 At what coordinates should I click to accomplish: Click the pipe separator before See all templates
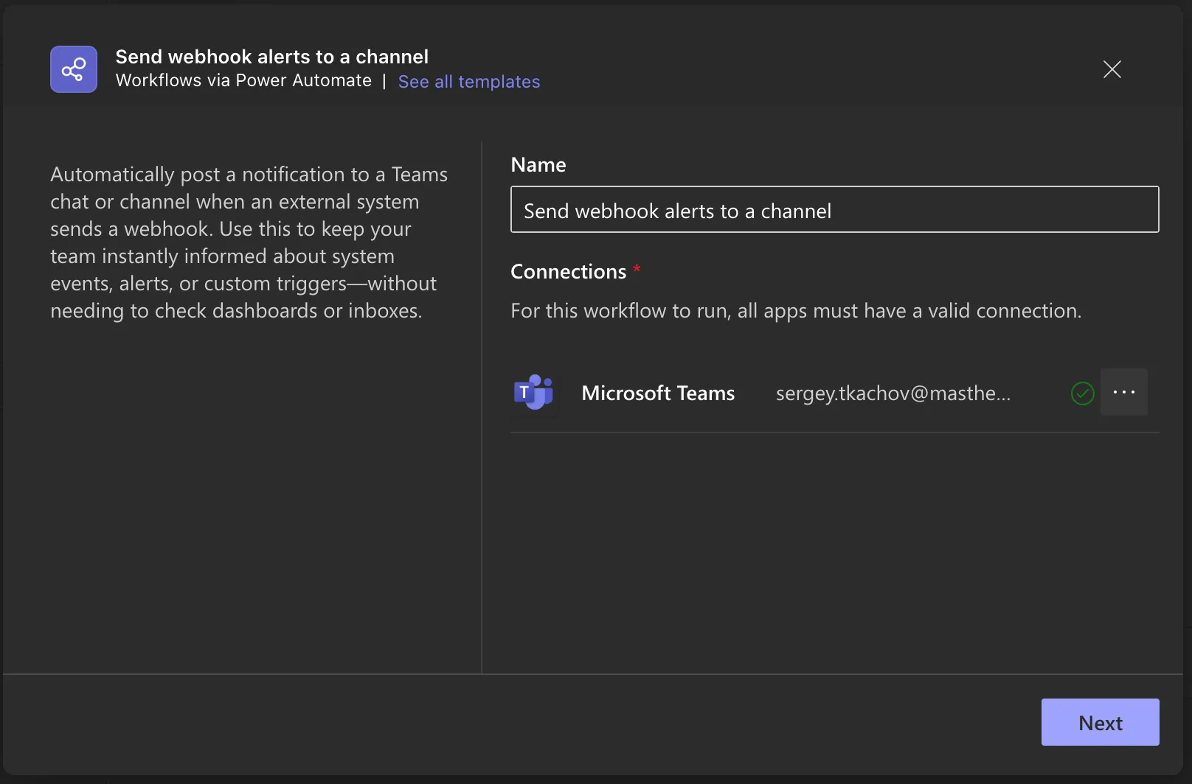tap(384, 82)
